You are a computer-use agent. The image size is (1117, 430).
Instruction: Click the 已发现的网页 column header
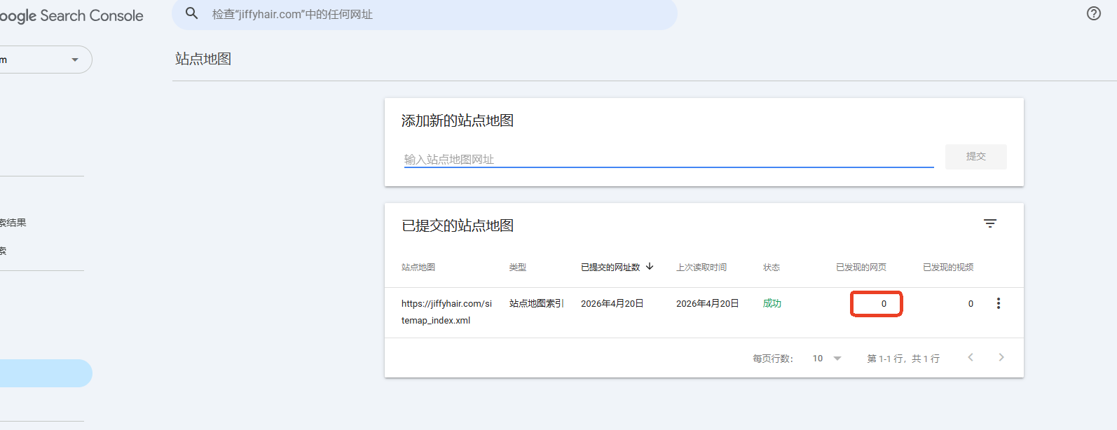tap(861, 268)
